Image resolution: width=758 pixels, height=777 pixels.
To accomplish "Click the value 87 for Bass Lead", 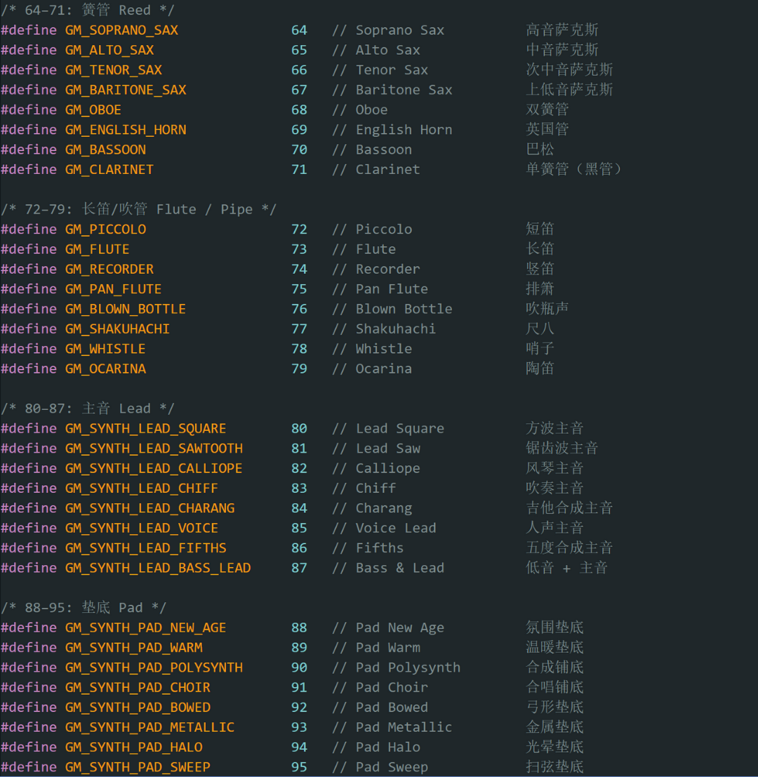I will (x=299, y=568).
